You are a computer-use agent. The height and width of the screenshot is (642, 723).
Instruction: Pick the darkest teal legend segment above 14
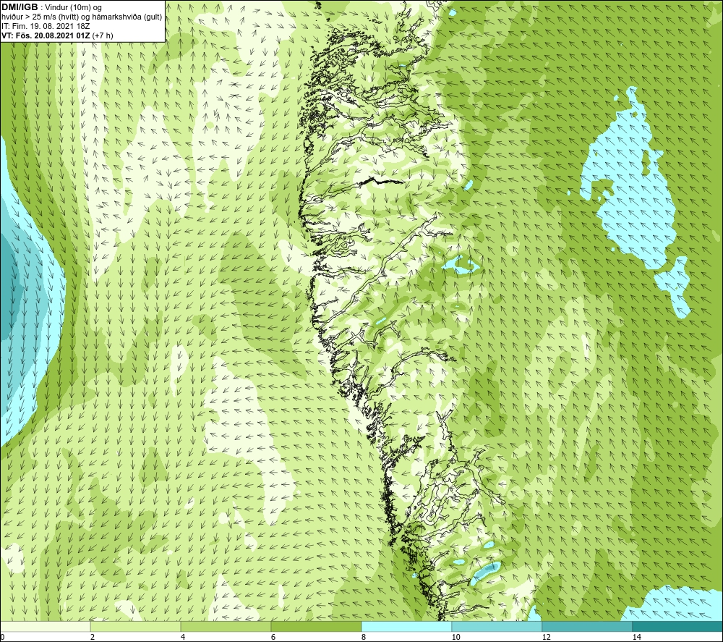(x=677, y=626)
